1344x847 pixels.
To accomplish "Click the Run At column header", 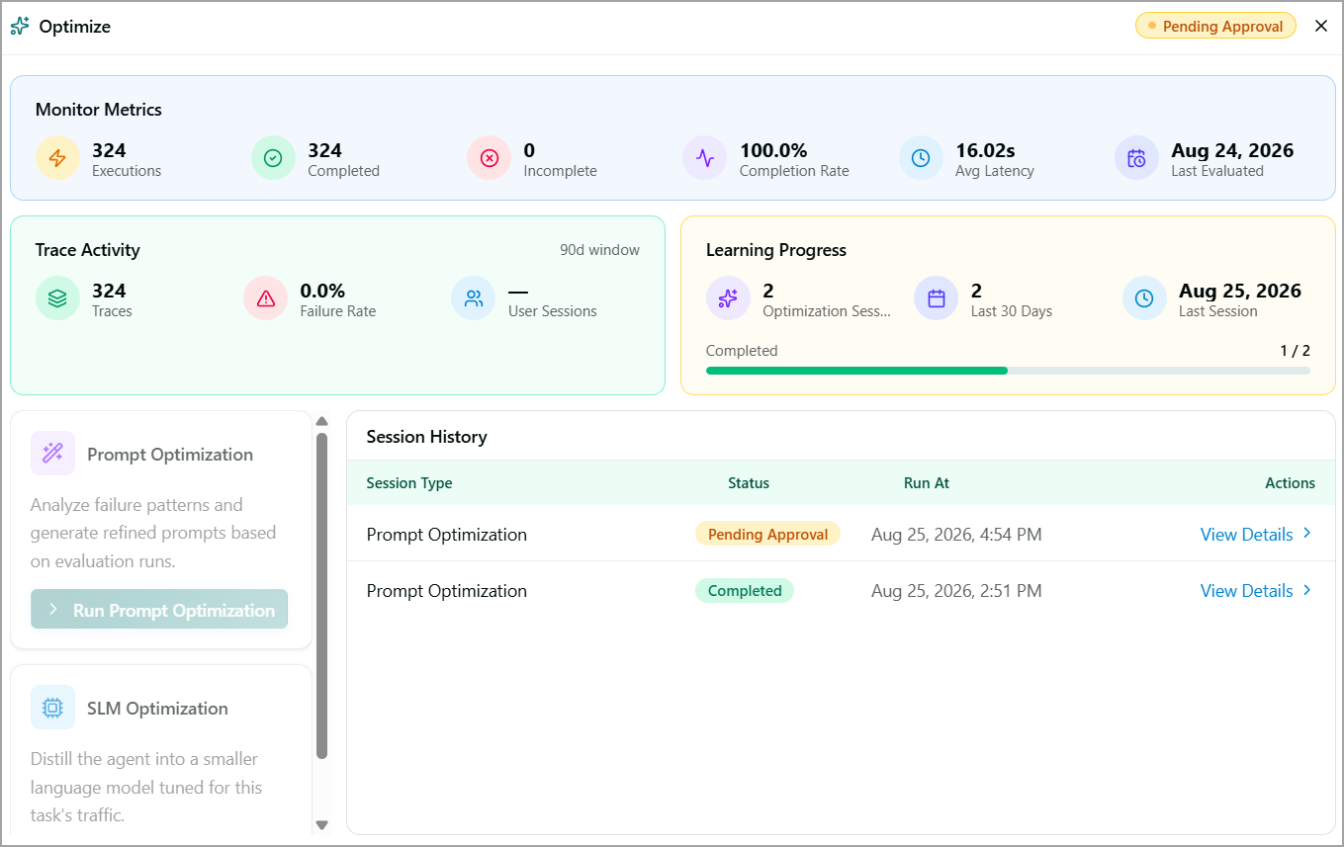I will pyautogui.click(x=927, y=483).
